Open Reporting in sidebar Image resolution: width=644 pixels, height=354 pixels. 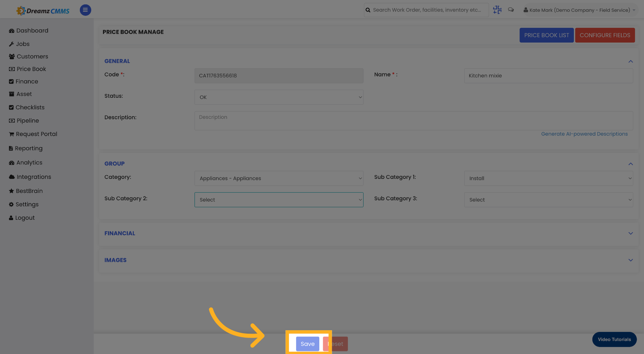[x=29, y=148]
